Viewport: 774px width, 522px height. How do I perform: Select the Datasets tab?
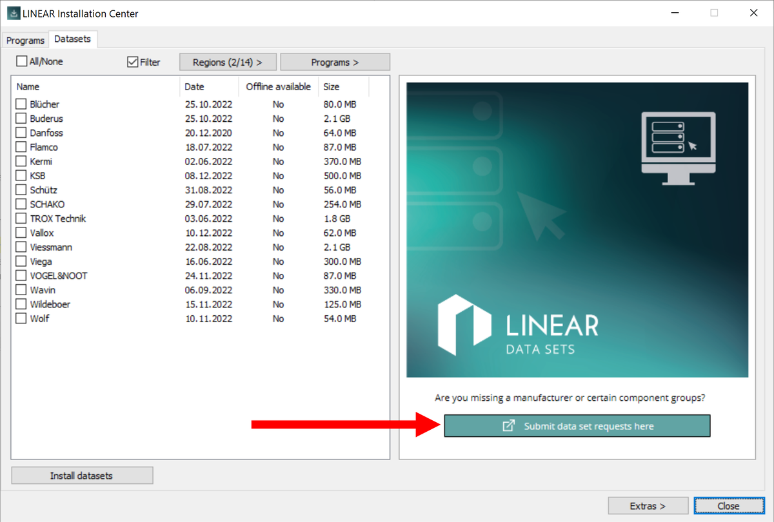[73, 39]
